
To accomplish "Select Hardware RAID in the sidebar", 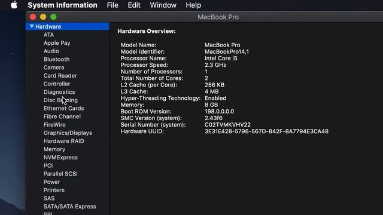I will (64, 141).
